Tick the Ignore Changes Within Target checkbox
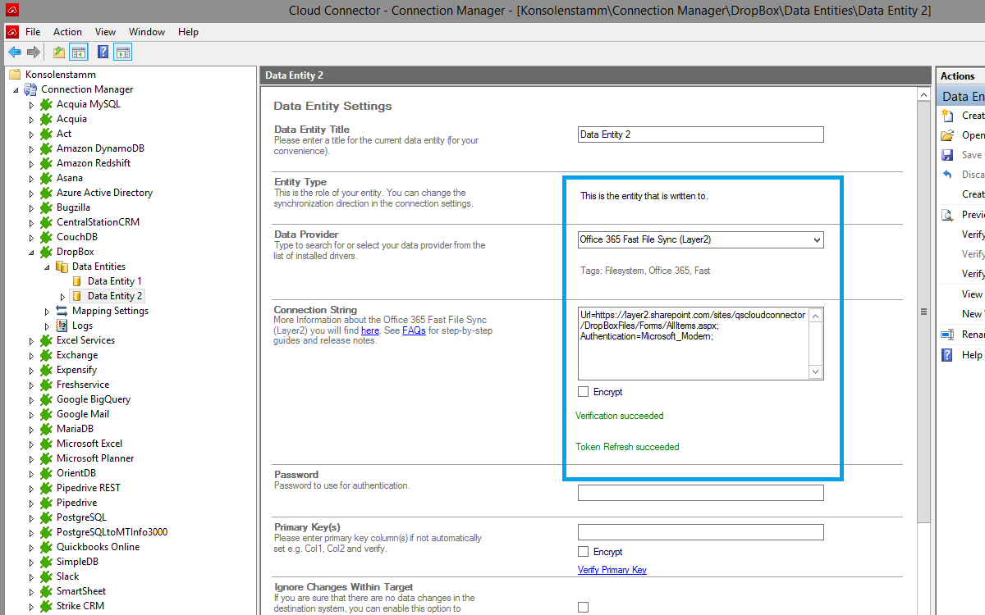985x615 pixels. 583,607
